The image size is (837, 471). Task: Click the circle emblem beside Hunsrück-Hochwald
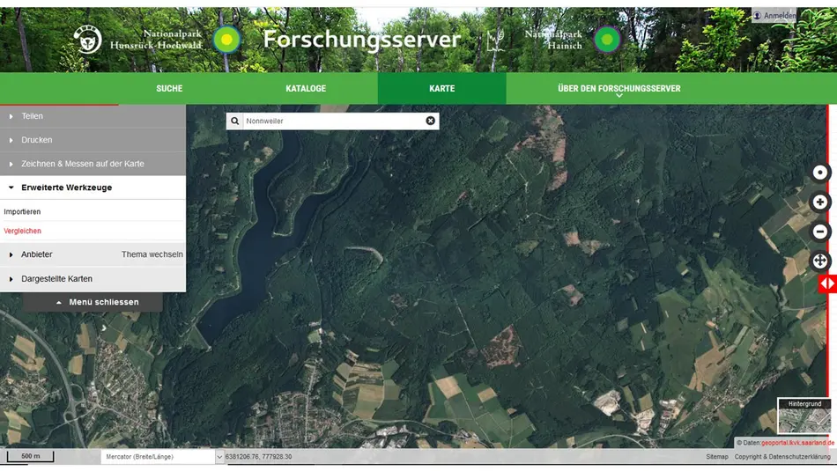pos(226,40)
